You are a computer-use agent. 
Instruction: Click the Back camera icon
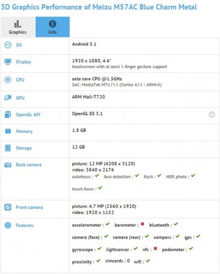pyautogui.click(x=8, y=165)
